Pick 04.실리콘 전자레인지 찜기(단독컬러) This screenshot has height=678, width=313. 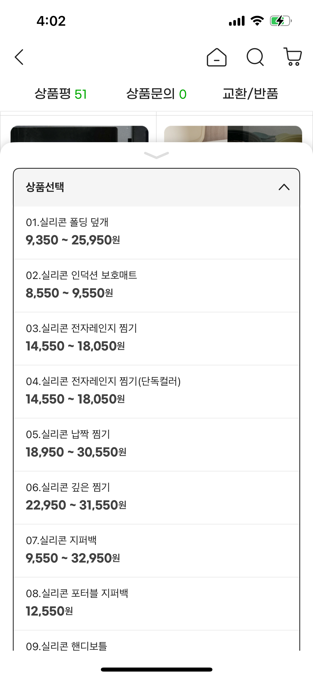pyautogui.click(x=156, y=391)
